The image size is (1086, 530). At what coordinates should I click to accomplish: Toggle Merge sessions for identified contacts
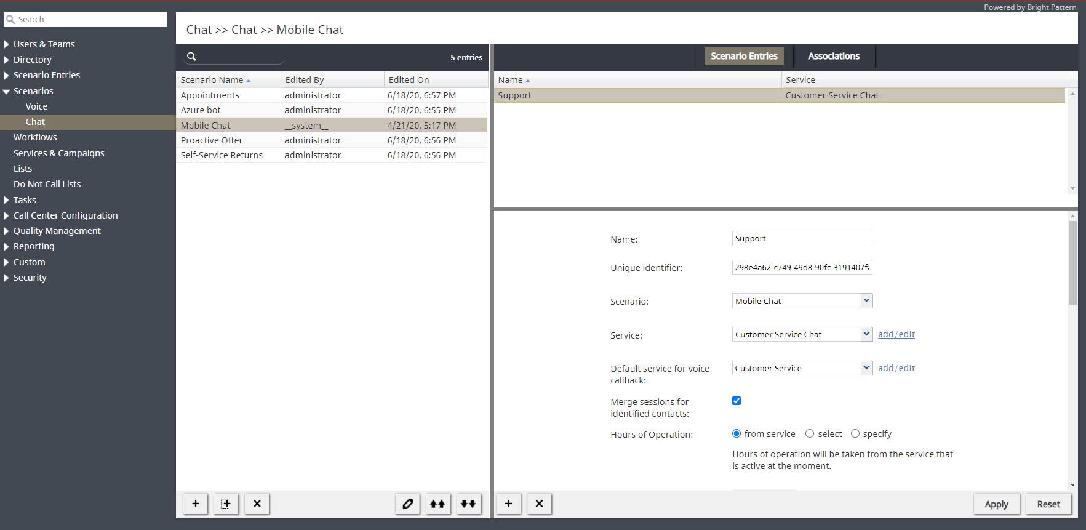click(x=737, y=401)
